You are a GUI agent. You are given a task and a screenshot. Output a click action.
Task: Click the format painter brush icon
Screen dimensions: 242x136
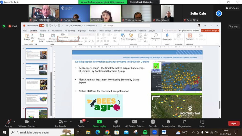[x=33, y=41]
